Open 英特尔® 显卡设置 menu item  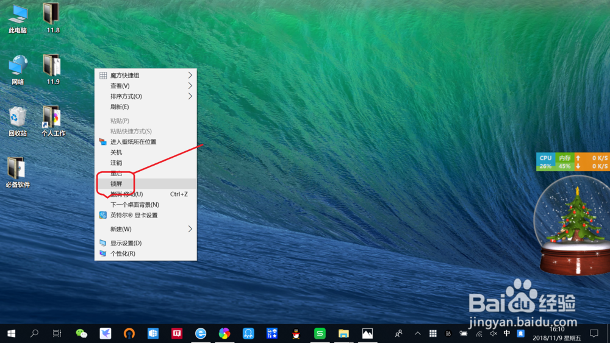(146, 215)
